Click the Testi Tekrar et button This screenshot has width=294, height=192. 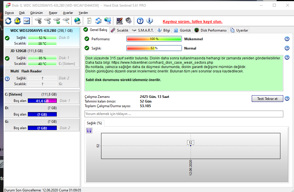point(267,99)
